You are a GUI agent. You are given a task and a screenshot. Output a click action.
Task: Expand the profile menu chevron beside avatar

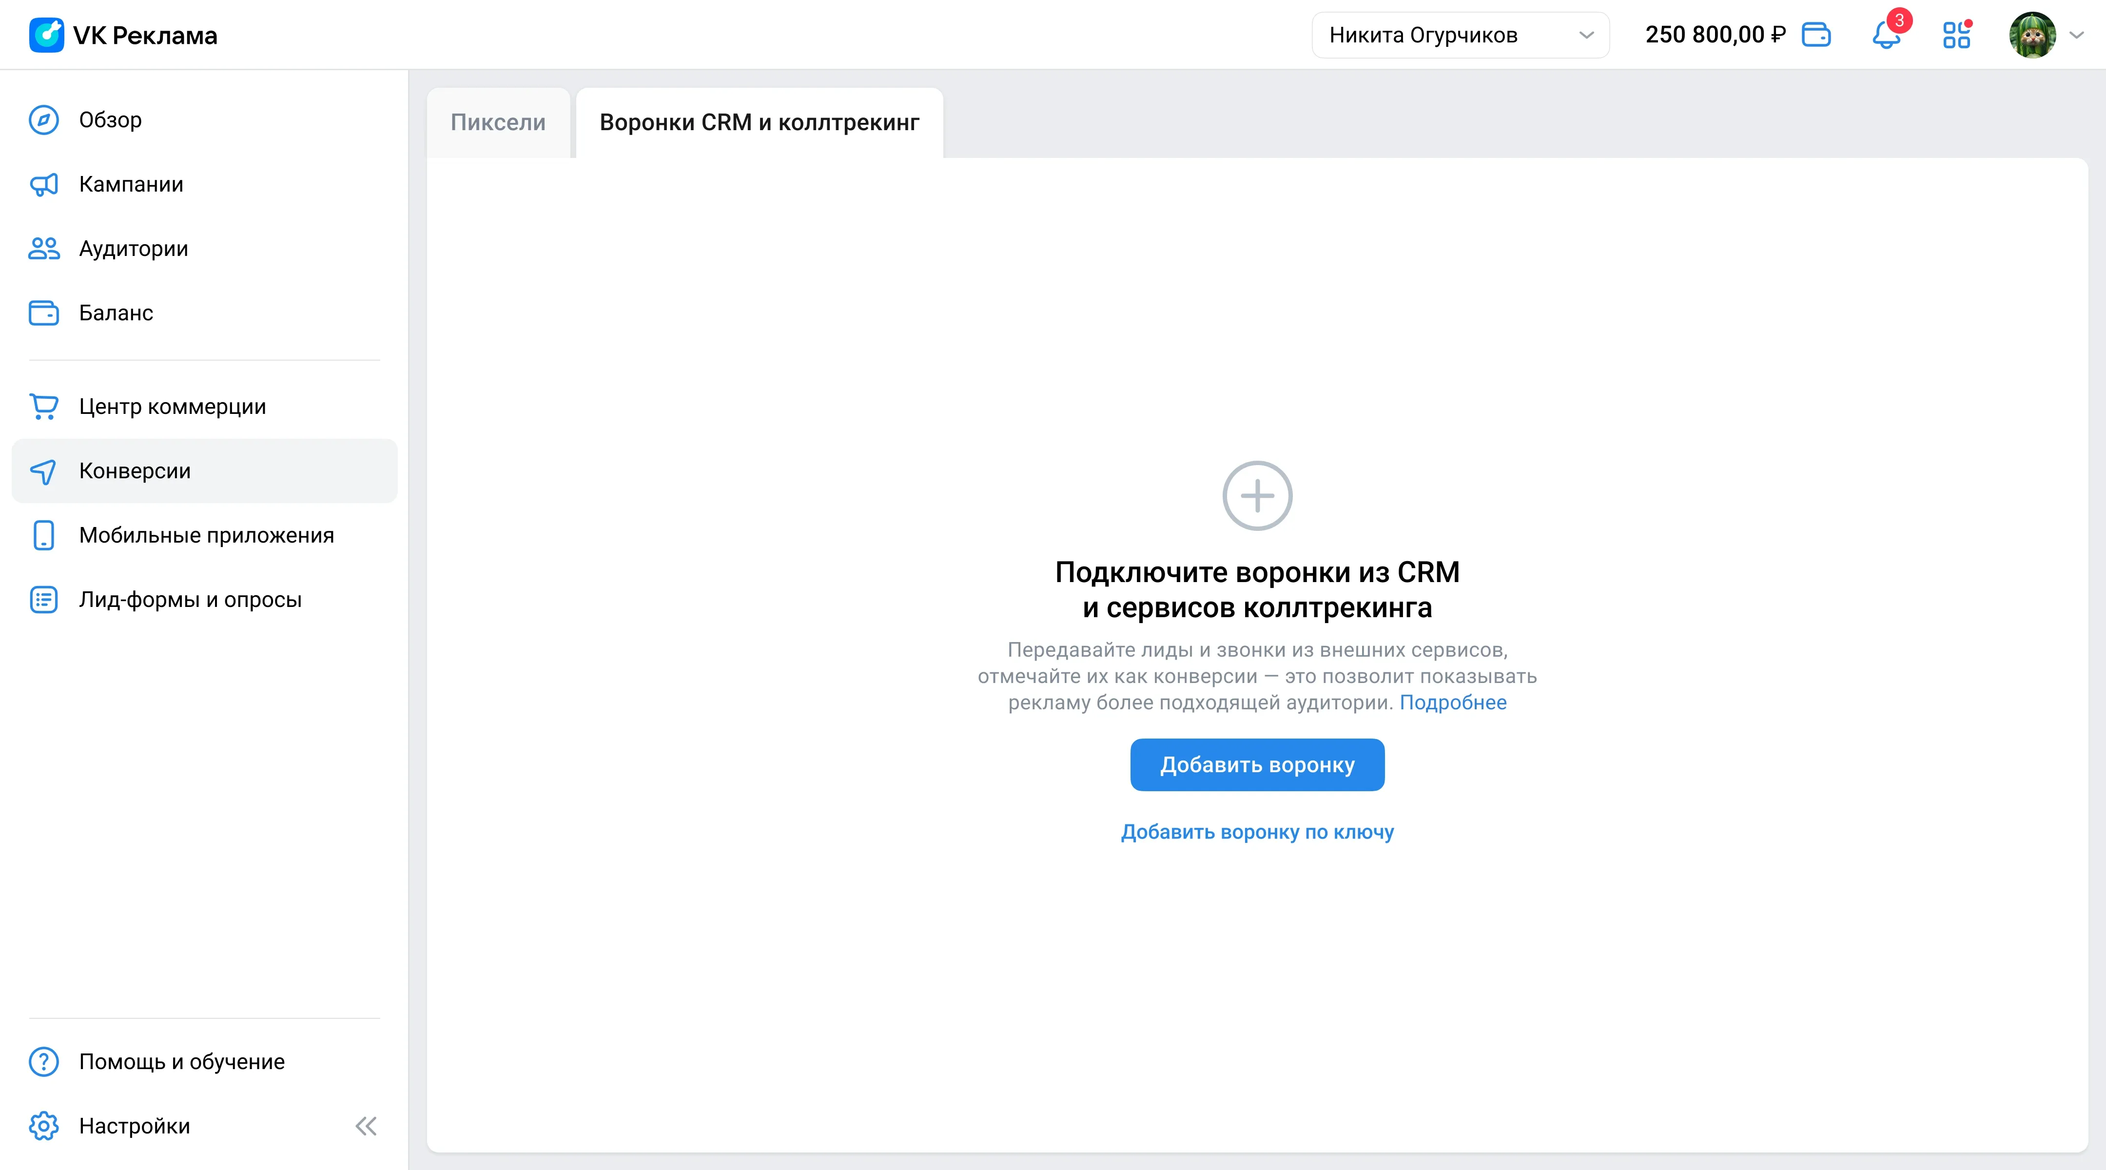click(x=2077, y=35)
